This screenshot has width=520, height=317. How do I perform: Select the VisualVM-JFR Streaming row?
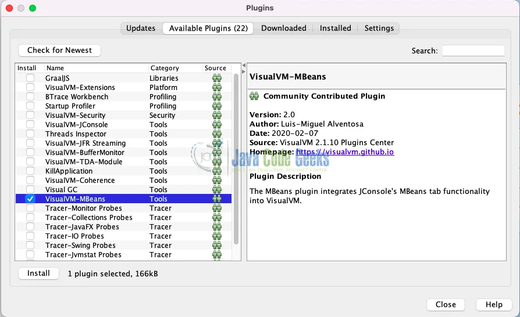coord(123,143)
